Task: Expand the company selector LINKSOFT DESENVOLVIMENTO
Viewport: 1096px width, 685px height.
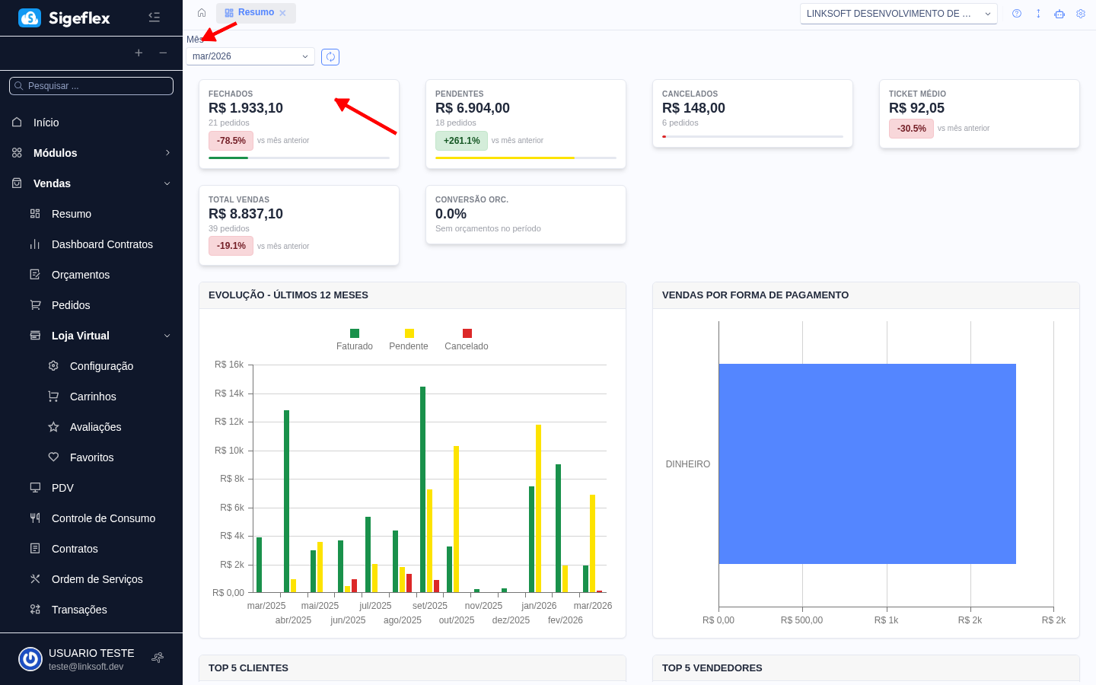Action: pyautogui.click(x=898, y=14)
